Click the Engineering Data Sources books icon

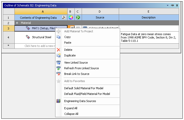pyautogui.click(x=58, y=101)
